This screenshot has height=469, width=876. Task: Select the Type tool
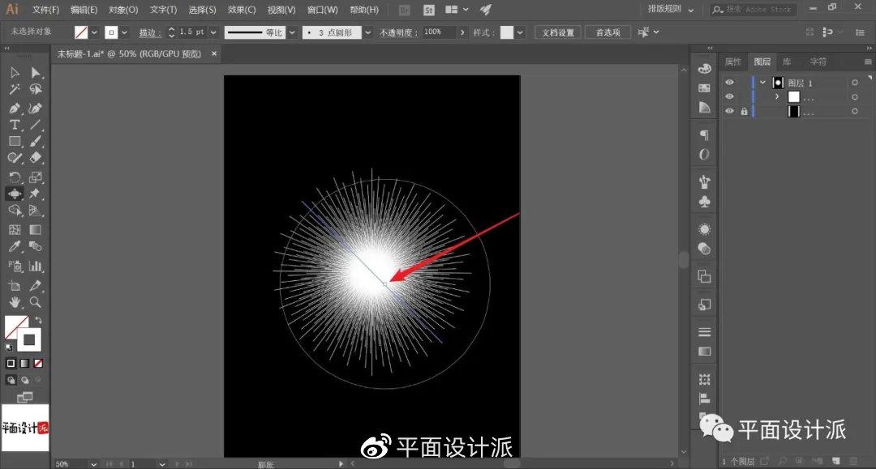click(x=15, y=125)
